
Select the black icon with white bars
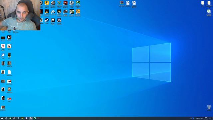(x=9, y=37)
